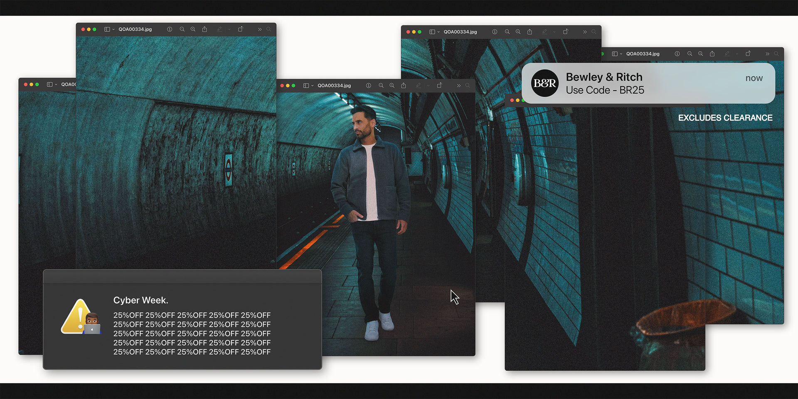Click zoom in icon in walking man window
Image resolution: width=798 pixels, height=399 pixels.
tap(392, 86)
